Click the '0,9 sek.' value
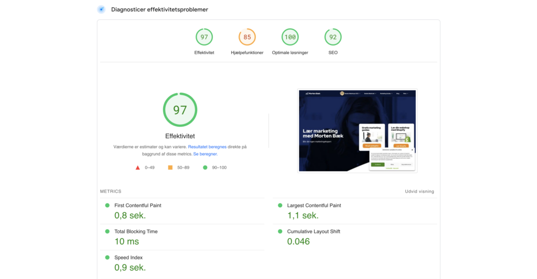This screenshot has width=537, height=279. (x=130, y=267)
